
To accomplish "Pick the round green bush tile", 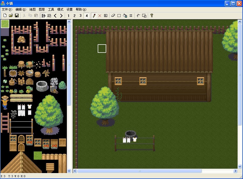I will (62, 85).
